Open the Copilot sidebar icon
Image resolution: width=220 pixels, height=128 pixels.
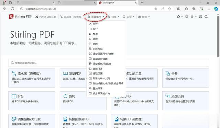tap(216, 9)
